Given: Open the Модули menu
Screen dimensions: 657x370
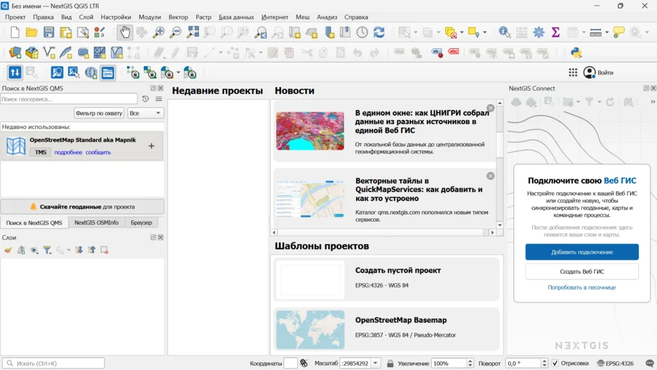Looking at the screenshot, I should point(149,17).
